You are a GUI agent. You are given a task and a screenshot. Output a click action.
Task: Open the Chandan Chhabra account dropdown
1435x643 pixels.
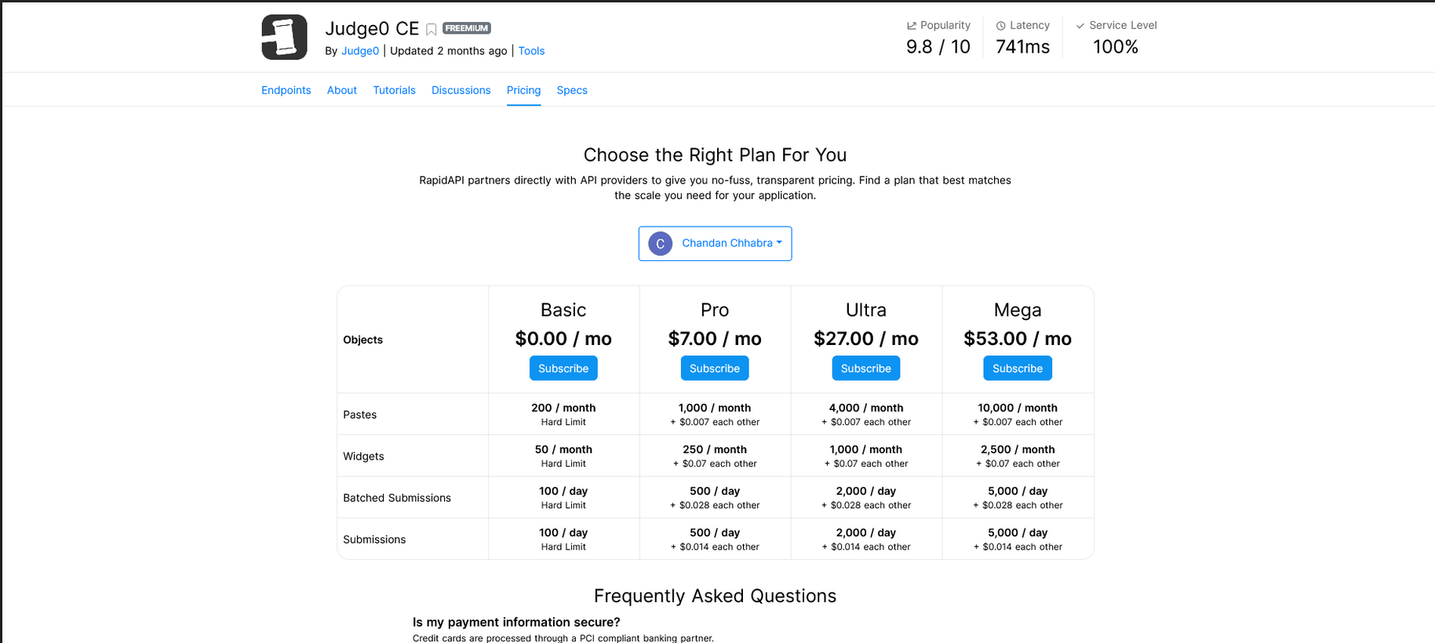[x=715, y=244]
